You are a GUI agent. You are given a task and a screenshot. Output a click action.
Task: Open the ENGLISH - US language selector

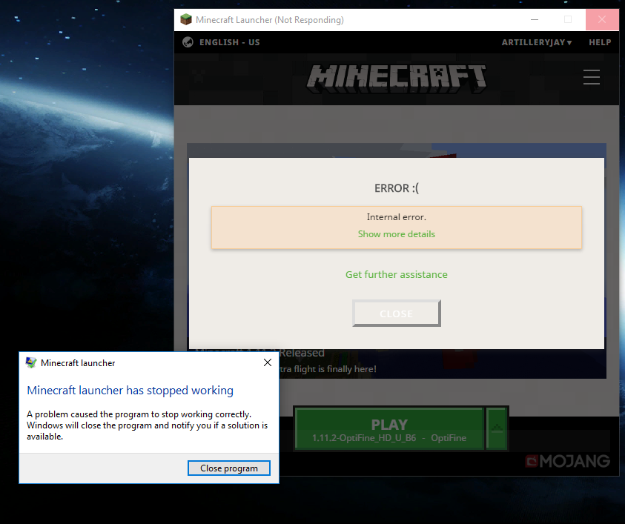click(x=230, y=42)
